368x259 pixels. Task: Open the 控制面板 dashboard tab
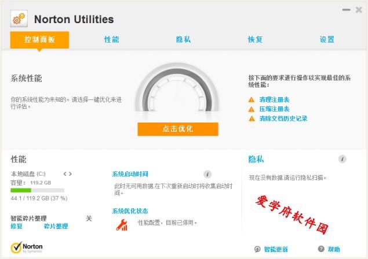click(39, 40)
